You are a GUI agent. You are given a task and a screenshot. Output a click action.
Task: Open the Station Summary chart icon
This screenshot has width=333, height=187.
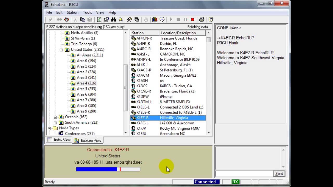[x=155, y=19]
